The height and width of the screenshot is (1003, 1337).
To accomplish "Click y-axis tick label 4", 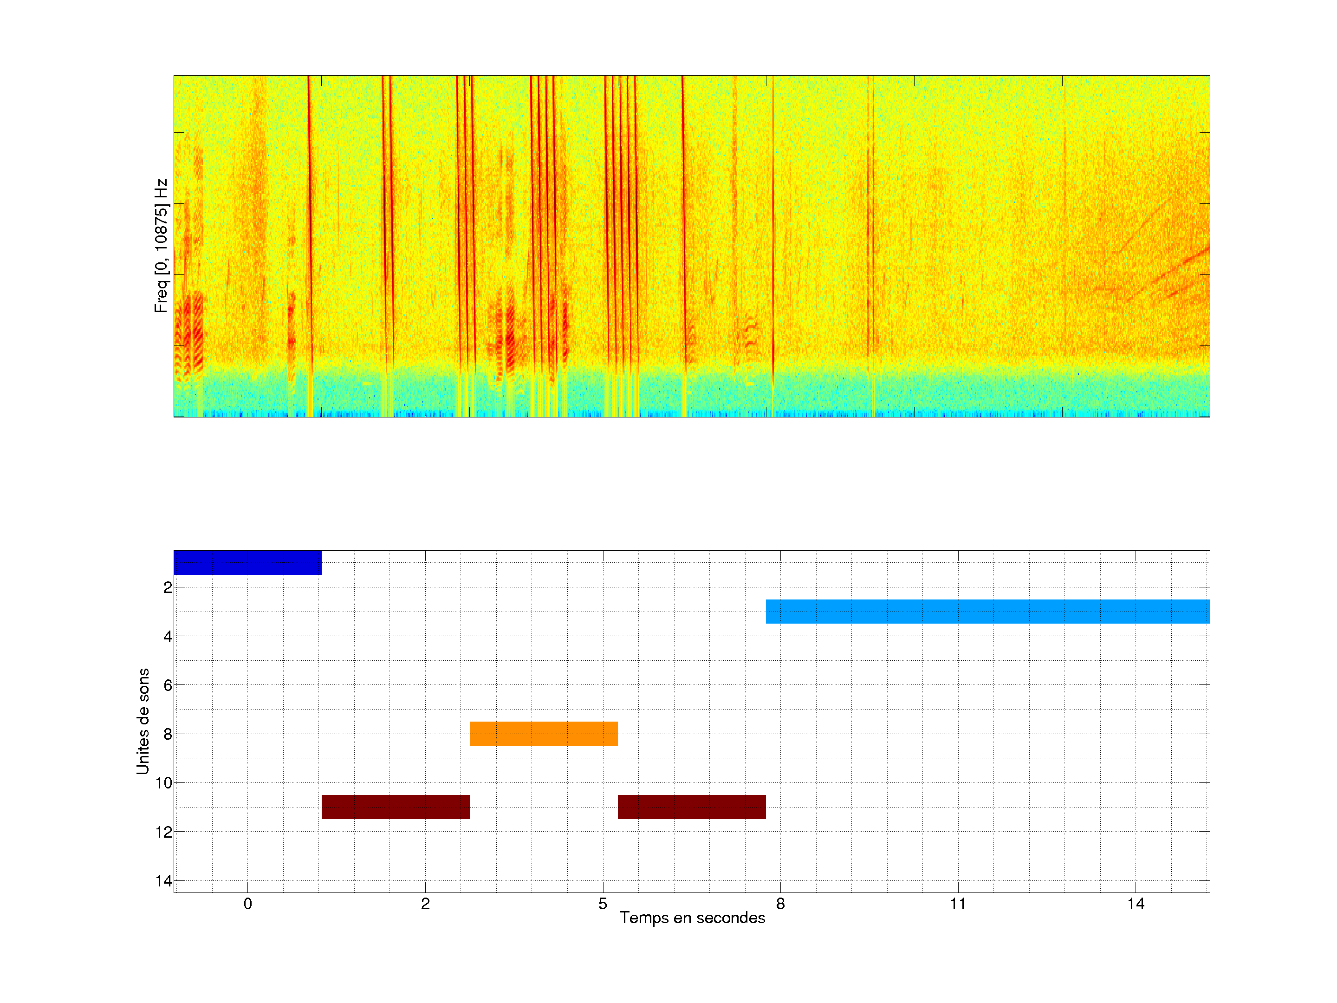I will pyautogui.click(x=168, y=636).
